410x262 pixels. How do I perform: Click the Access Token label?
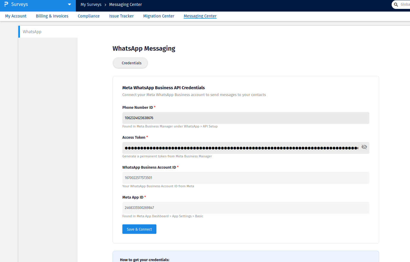tap(134, 138)
